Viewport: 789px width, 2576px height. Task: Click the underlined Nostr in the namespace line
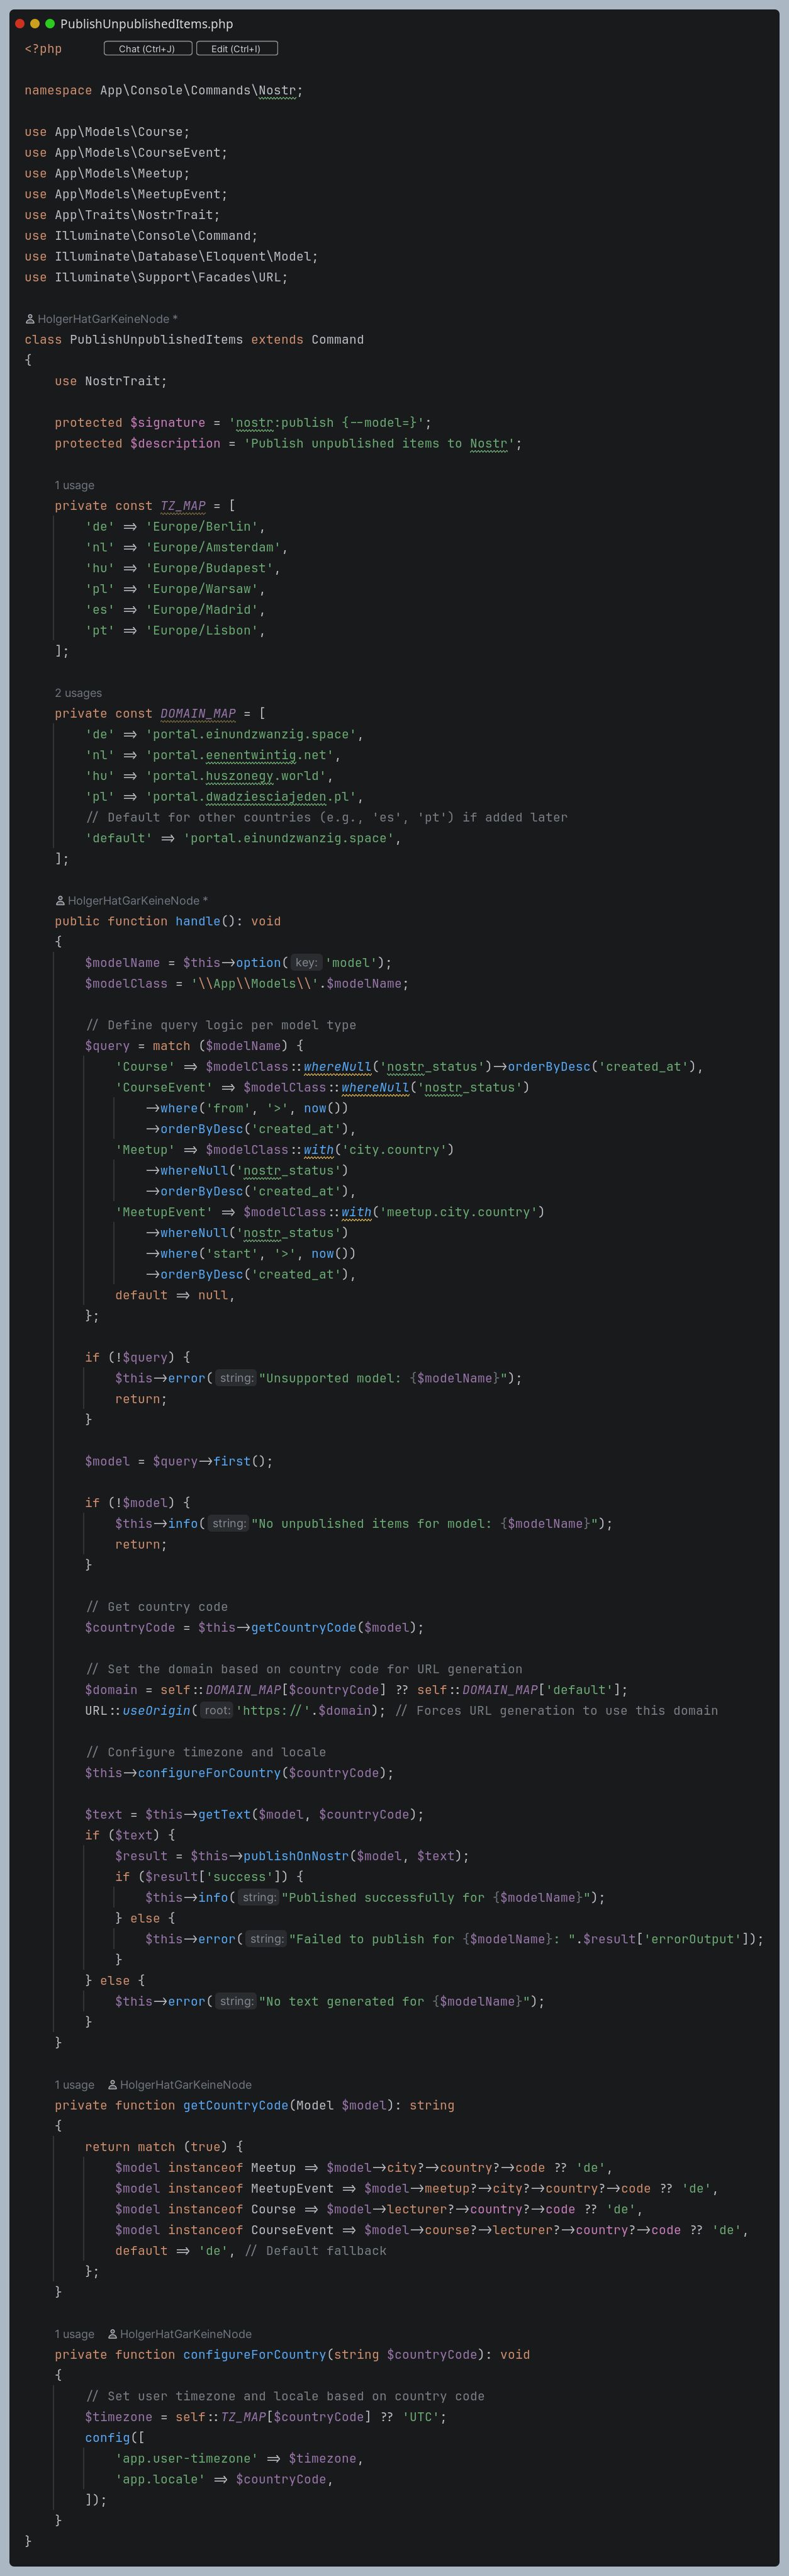(276, 91)
